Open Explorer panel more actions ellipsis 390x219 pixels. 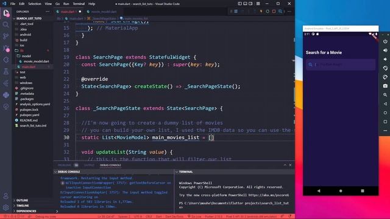48,12
